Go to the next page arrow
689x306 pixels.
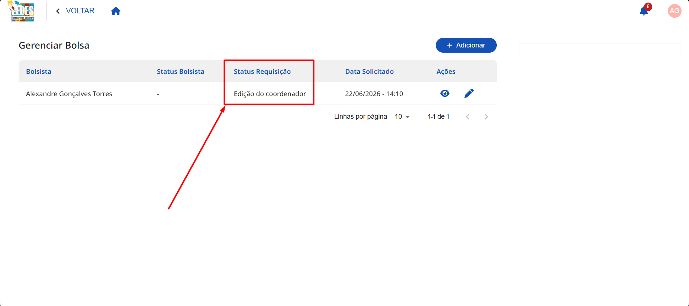click(x=486, y=116)
